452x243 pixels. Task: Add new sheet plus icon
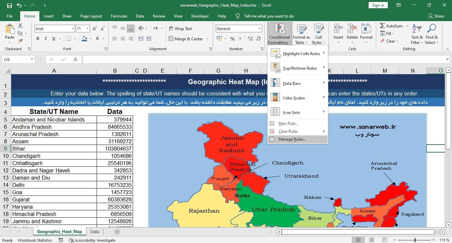[117, 231]
